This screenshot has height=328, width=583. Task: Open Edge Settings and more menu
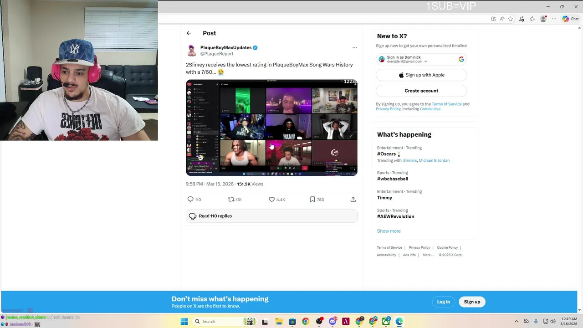pyautogui.click(x=554, y=19)
